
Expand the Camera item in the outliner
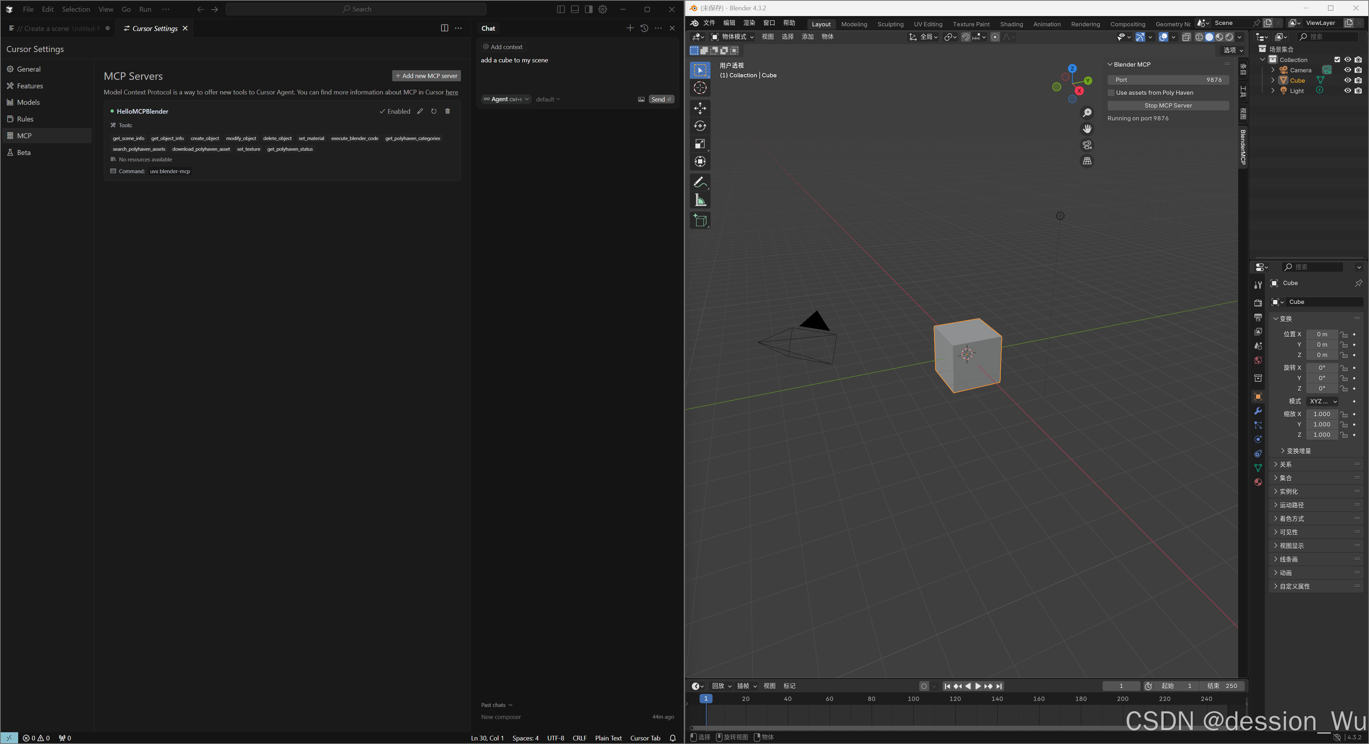(1272, 69)
